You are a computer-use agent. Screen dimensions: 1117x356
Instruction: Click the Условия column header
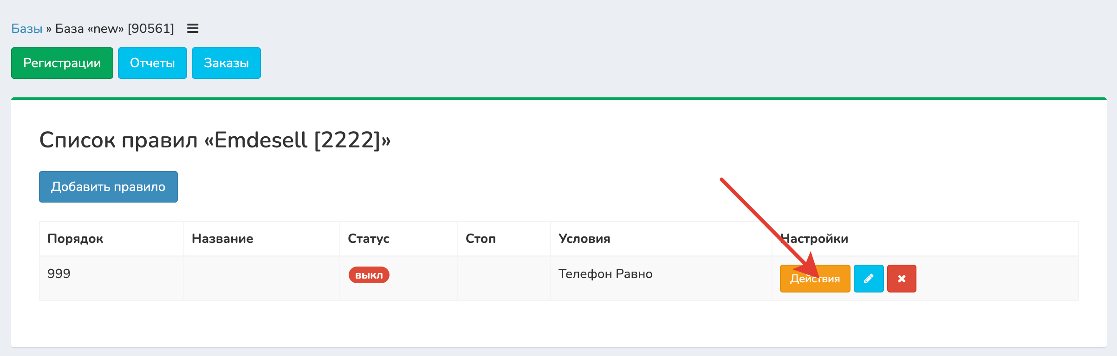coord(584,239)
